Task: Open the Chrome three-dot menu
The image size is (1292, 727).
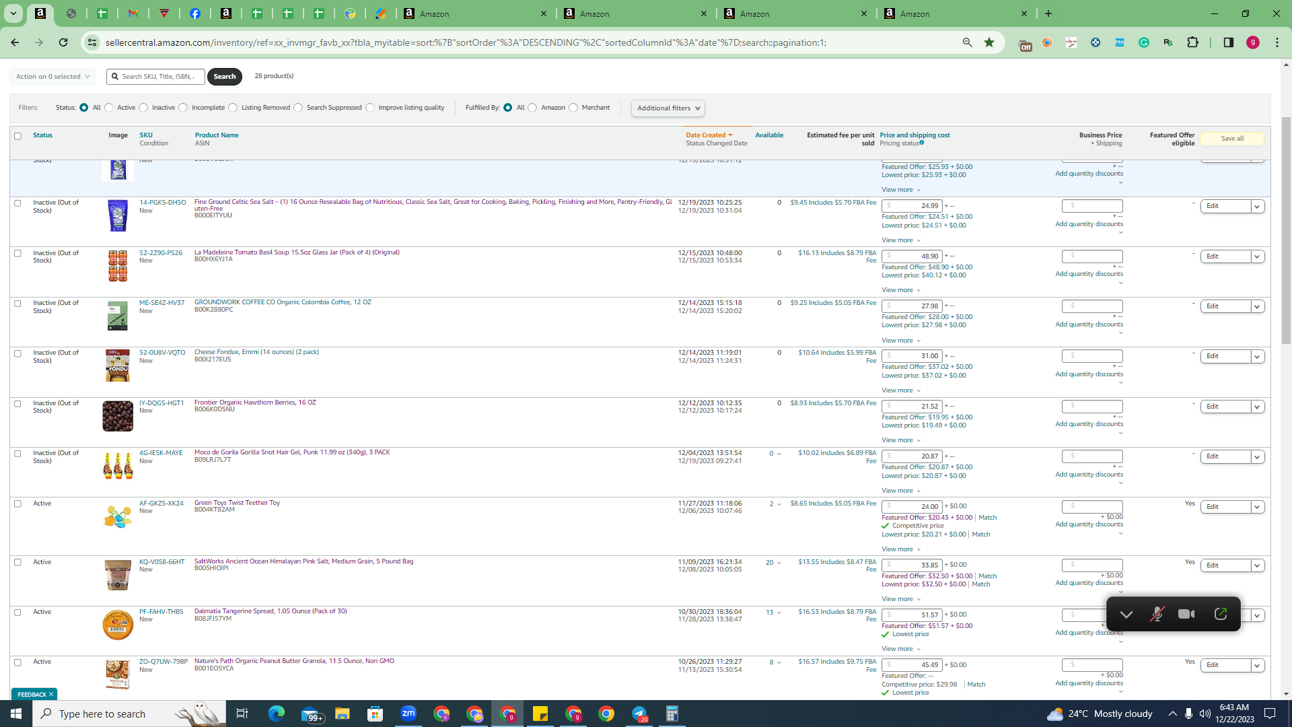Action: click(x=1277, y=42)
